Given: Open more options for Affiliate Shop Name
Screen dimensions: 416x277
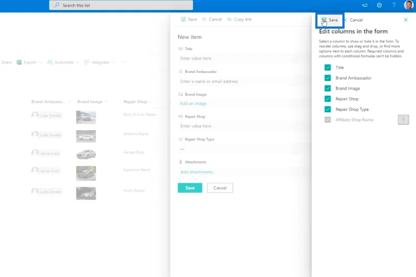Looking at the screenshot, I should pos(404,120).
